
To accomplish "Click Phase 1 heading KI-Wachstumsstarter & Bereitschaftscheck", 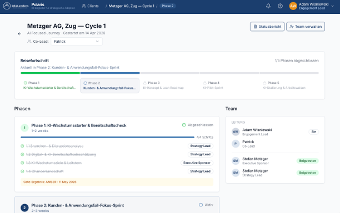I will click(x=79, y=125).
